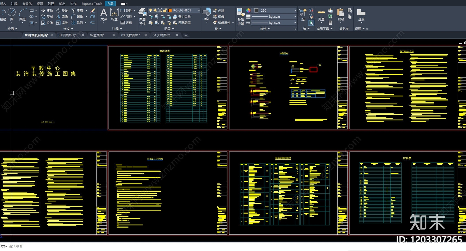Open the object color 250 dropdown
This screenshot has height=251, width=466.
(295, 10)
